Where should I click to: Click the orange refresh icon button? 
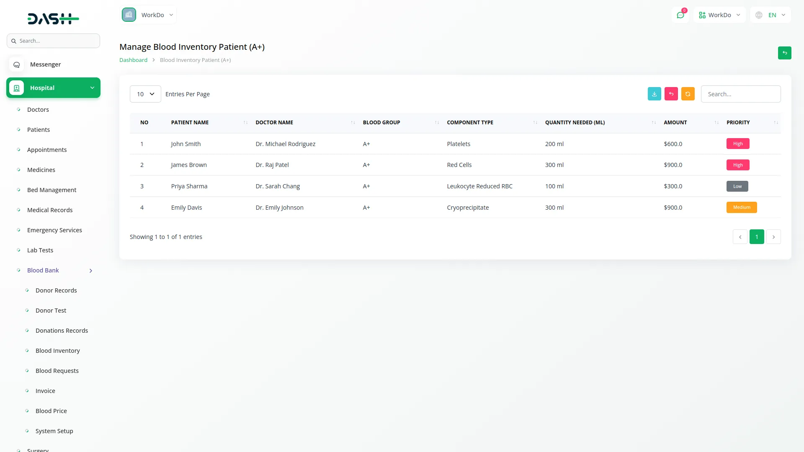coord(688,94)
